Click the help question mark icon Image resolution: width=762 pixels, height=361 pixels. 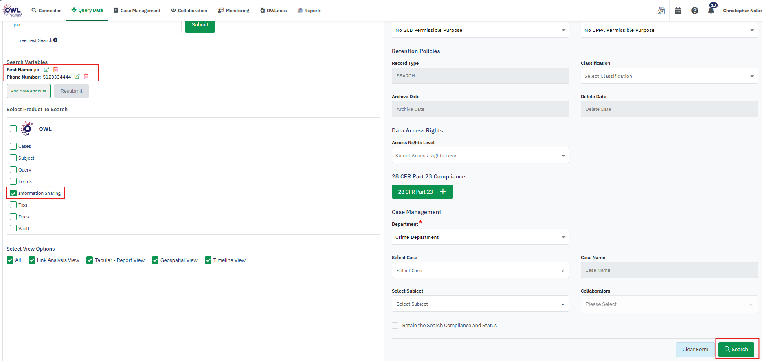(694, 11)
